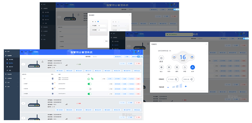252x123 pixels.
Task: Collapse the first gateway card expander pill
Action: [23, 64]
